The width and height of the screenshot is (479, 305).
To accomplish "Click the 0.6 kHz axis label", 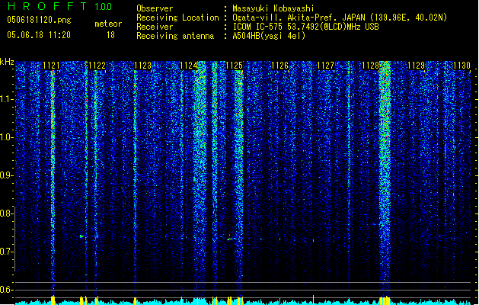I will tap(6, 290).
